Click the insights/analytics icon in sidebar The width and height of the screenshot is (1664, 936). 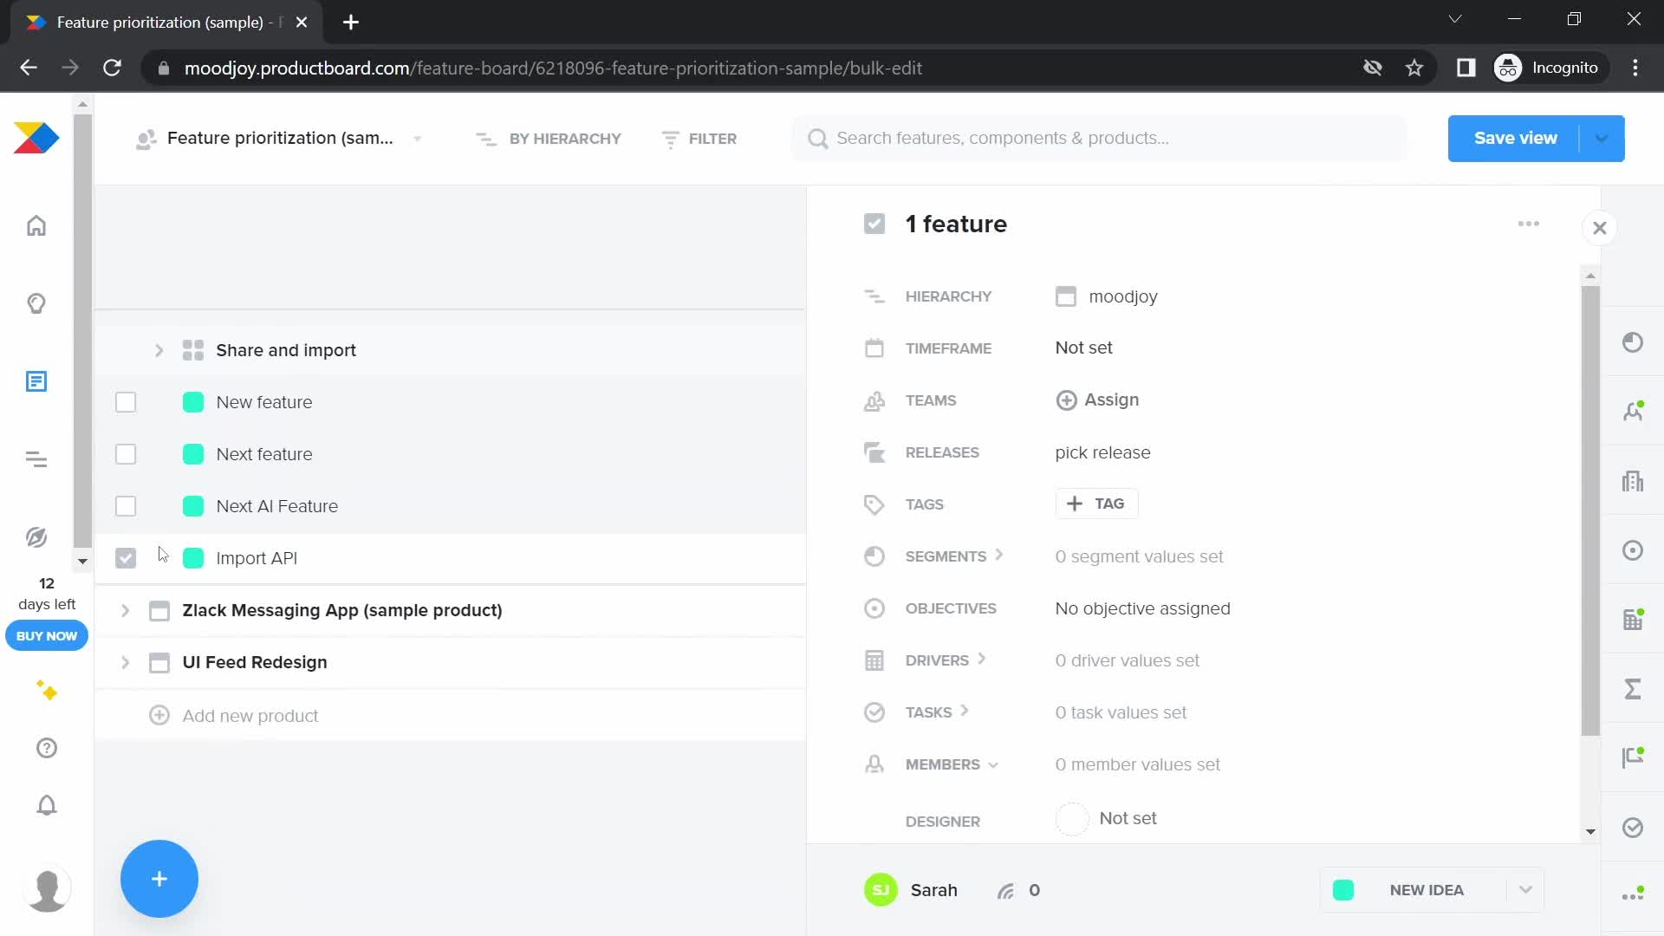coord(36,302)
